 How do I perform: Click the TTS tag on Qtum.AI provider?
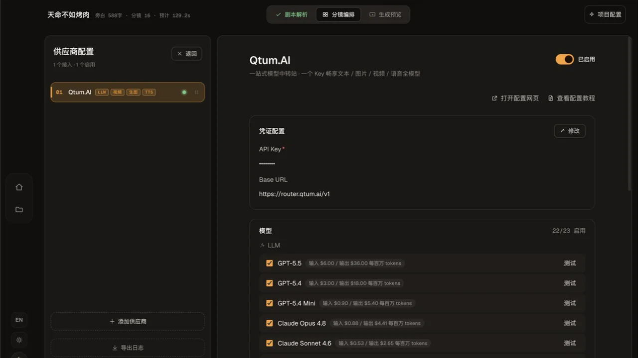pyautogui.click(x=149, y=92)
